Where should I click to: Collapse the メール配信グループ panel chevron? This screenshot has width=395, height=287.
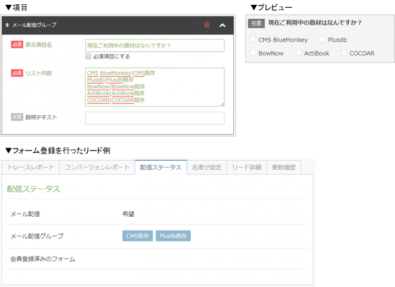[x=222, y=25]
